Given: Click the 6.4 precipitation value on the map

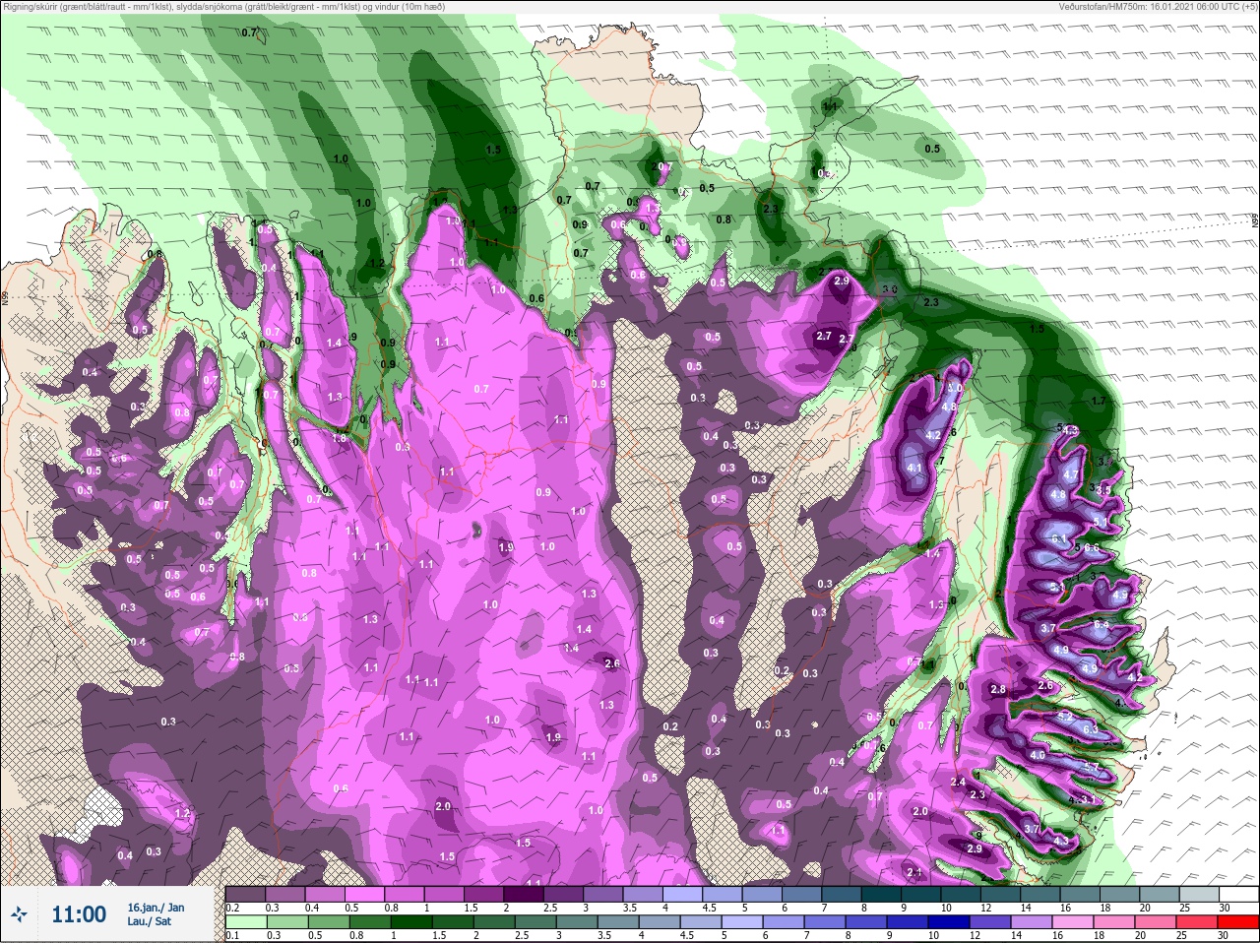Looking at the screenshot, I should click(x=1101, y=624).
